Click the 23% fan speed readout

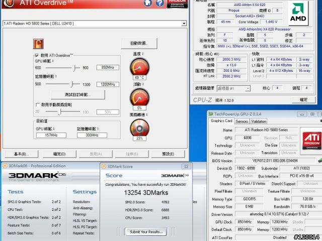point(139,139)
